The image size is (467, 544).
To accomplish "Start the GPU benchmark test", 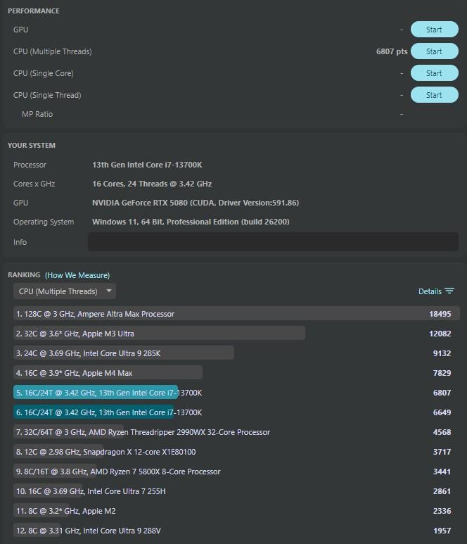I will click(435, 30).
